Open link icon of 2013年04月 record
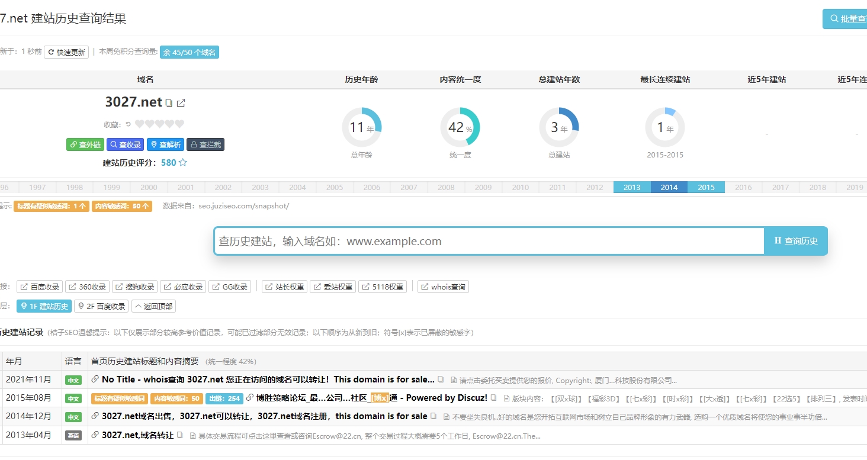This screenshot has width=867, height=460. pyautogui.click(x=95, y=435)
